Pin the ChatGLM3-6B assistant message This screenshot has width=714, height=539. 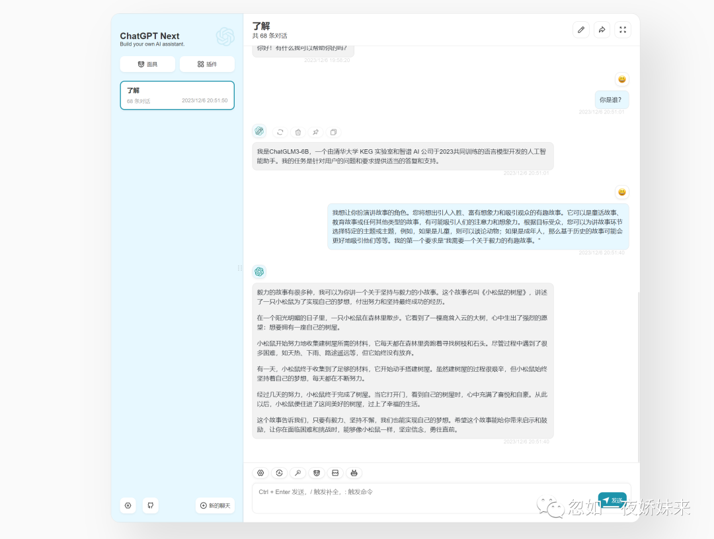pos(315,131)
